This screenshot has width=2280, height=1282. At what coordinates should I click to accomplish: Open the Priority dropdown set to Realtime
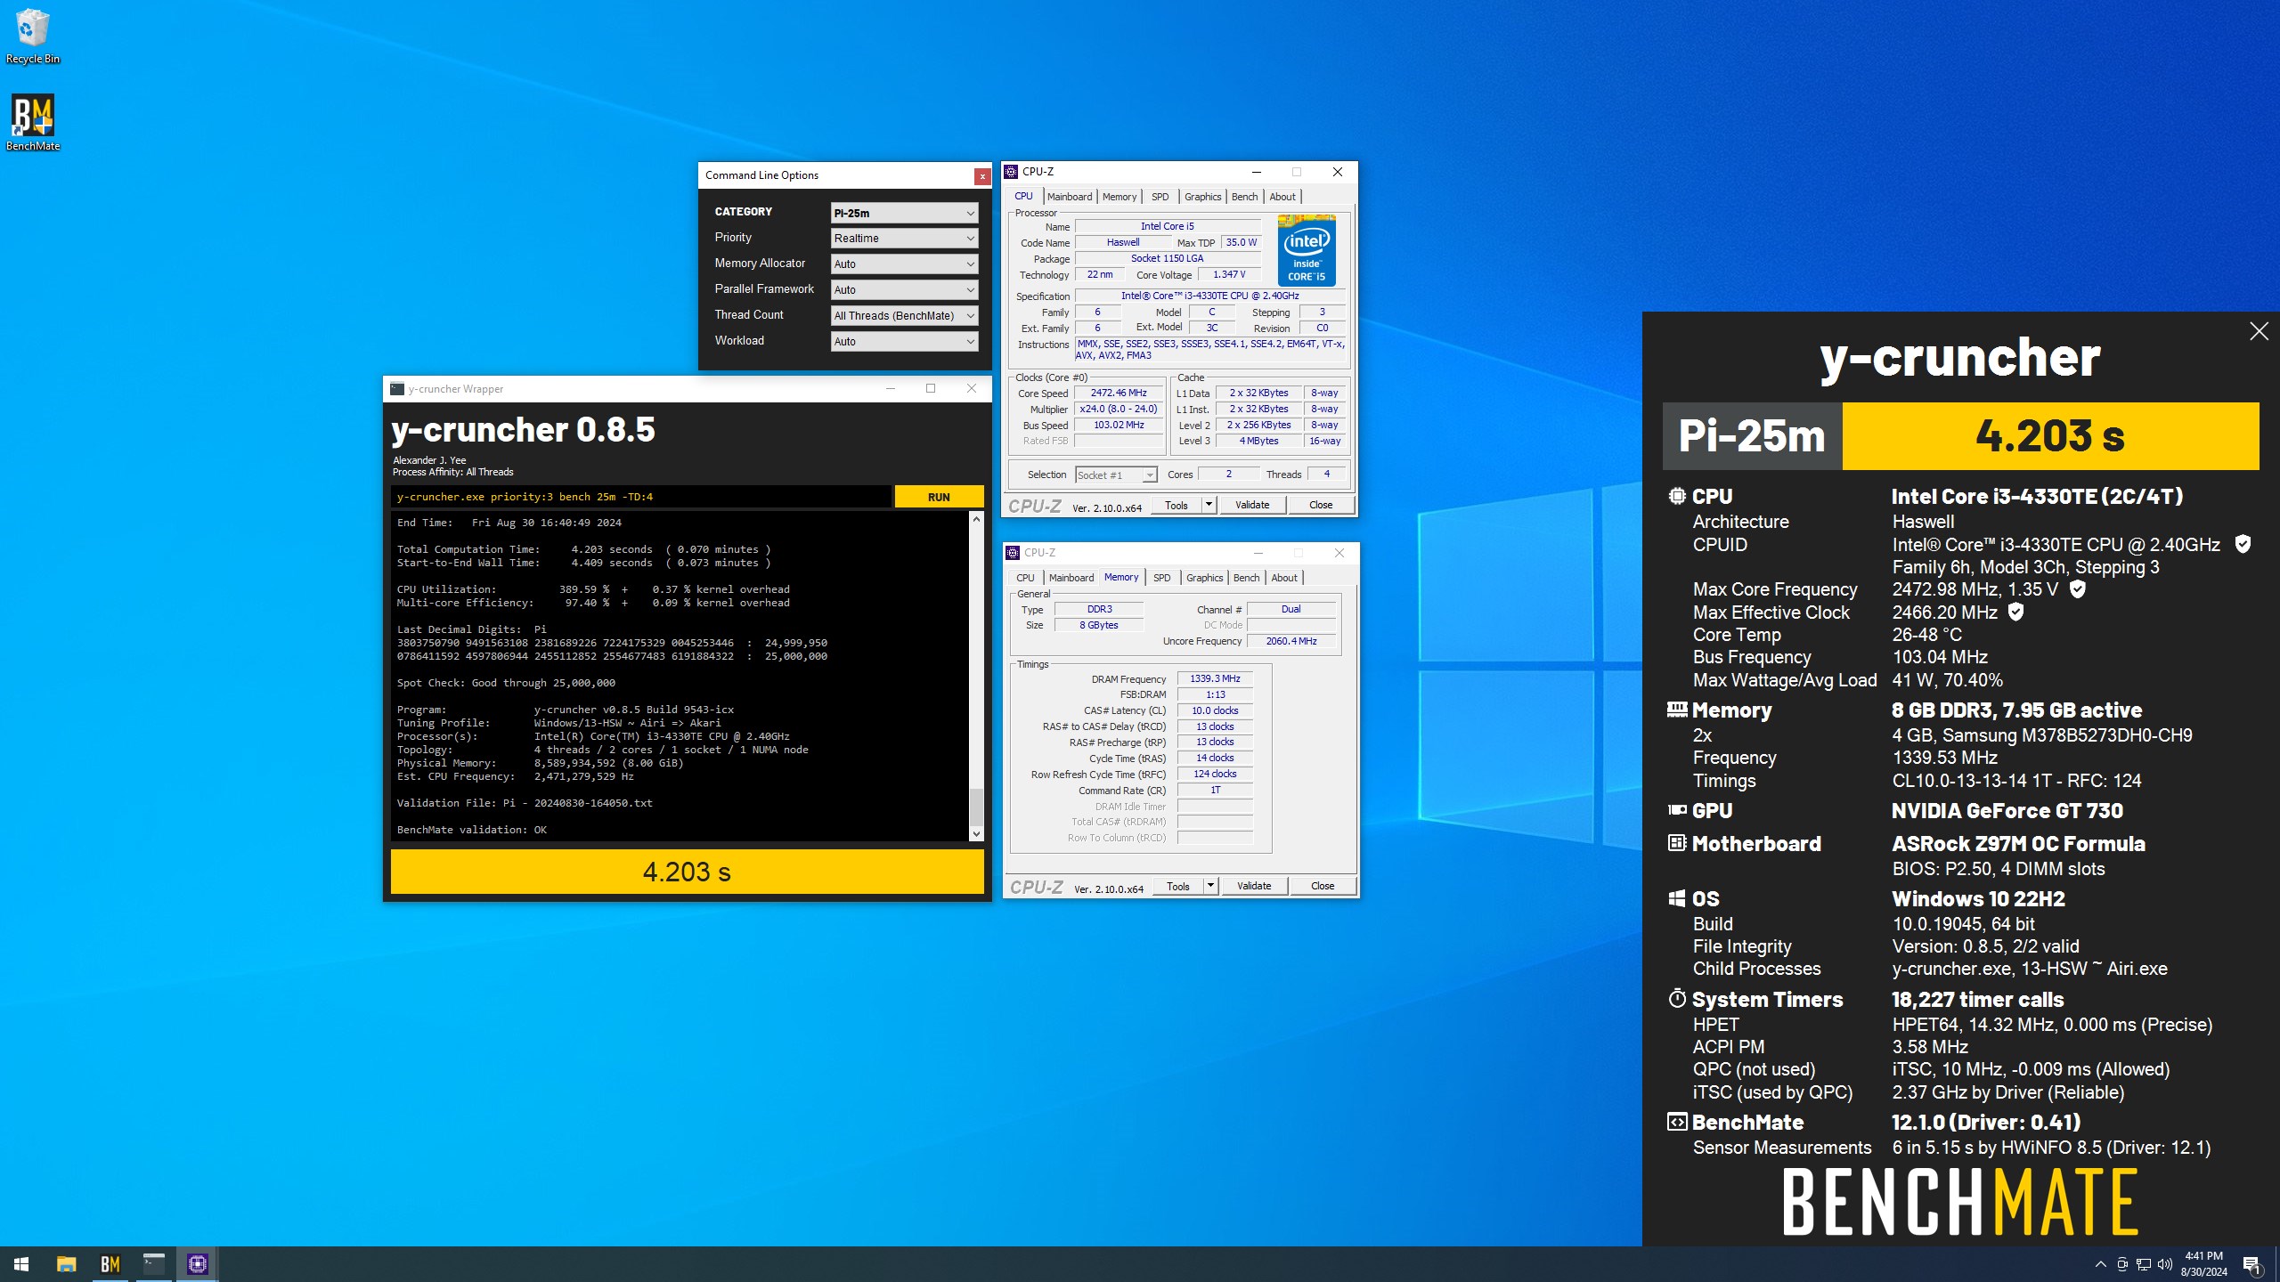[x=904, y=239]
